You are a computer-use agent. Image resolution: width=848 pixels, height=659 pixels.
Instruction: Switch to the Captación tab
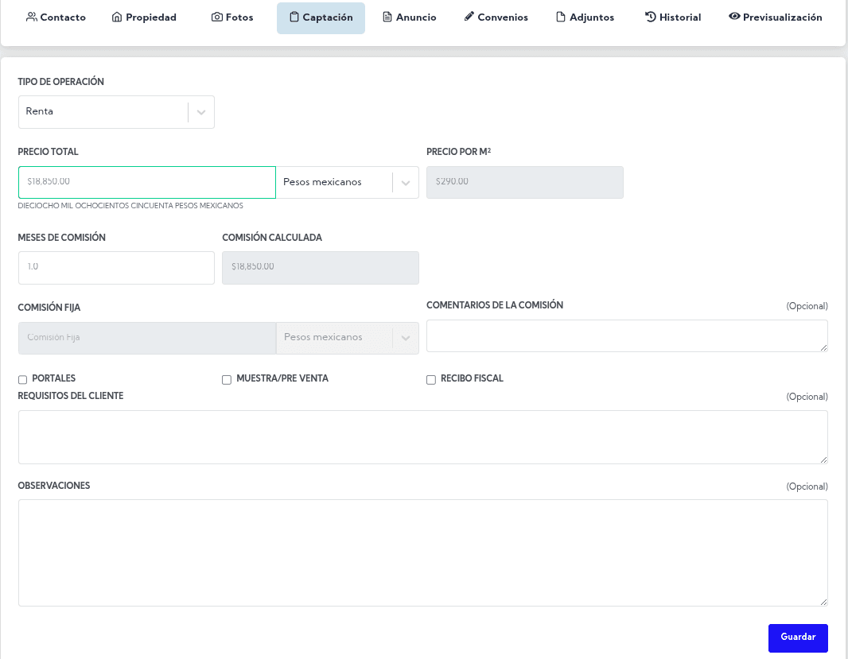point(321,17)
